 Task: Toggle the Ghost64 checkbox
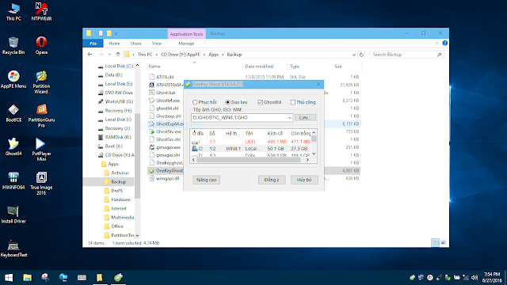(260, 102)
